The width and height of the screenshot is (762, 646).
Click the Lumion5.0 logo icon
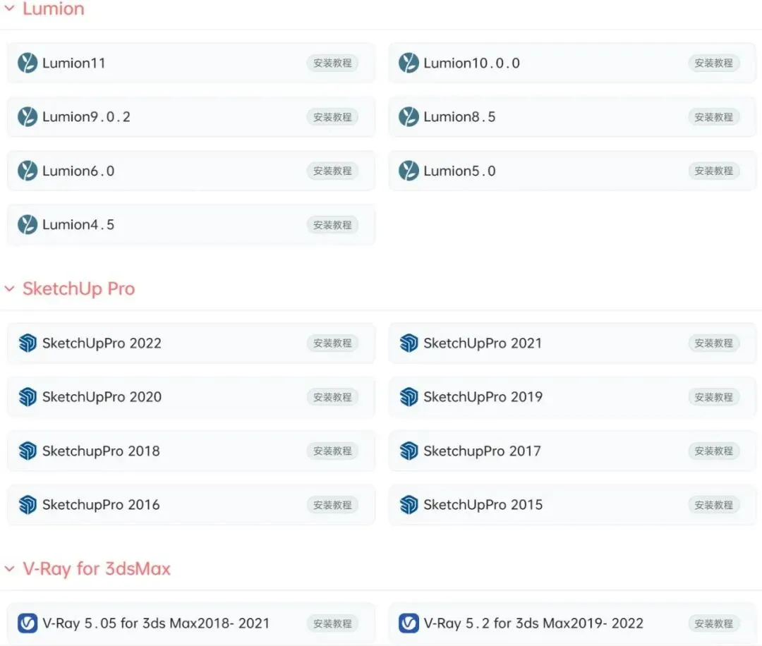click(409, 171)
